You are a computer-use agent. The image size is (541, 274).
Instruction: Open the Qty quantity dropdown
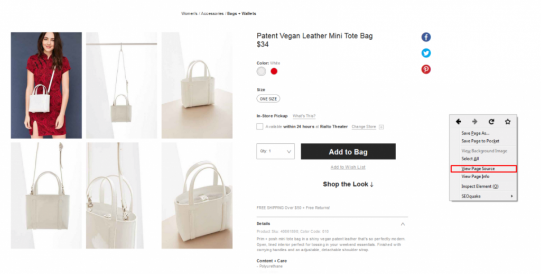click(x=275, y=151)
